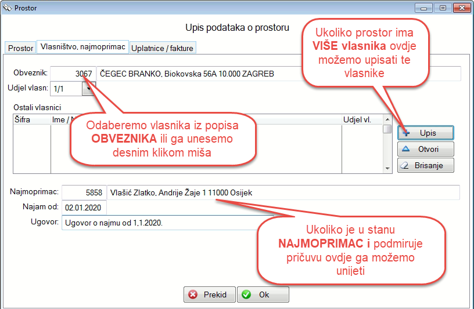This screenshot has width=474, height=309.
Task: Click the Prostor window title bar icon
Action: [8, 8]
